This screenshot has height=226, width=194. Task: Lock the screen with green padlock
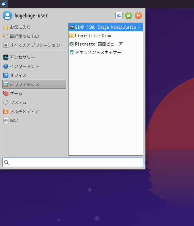click(129, 15)
